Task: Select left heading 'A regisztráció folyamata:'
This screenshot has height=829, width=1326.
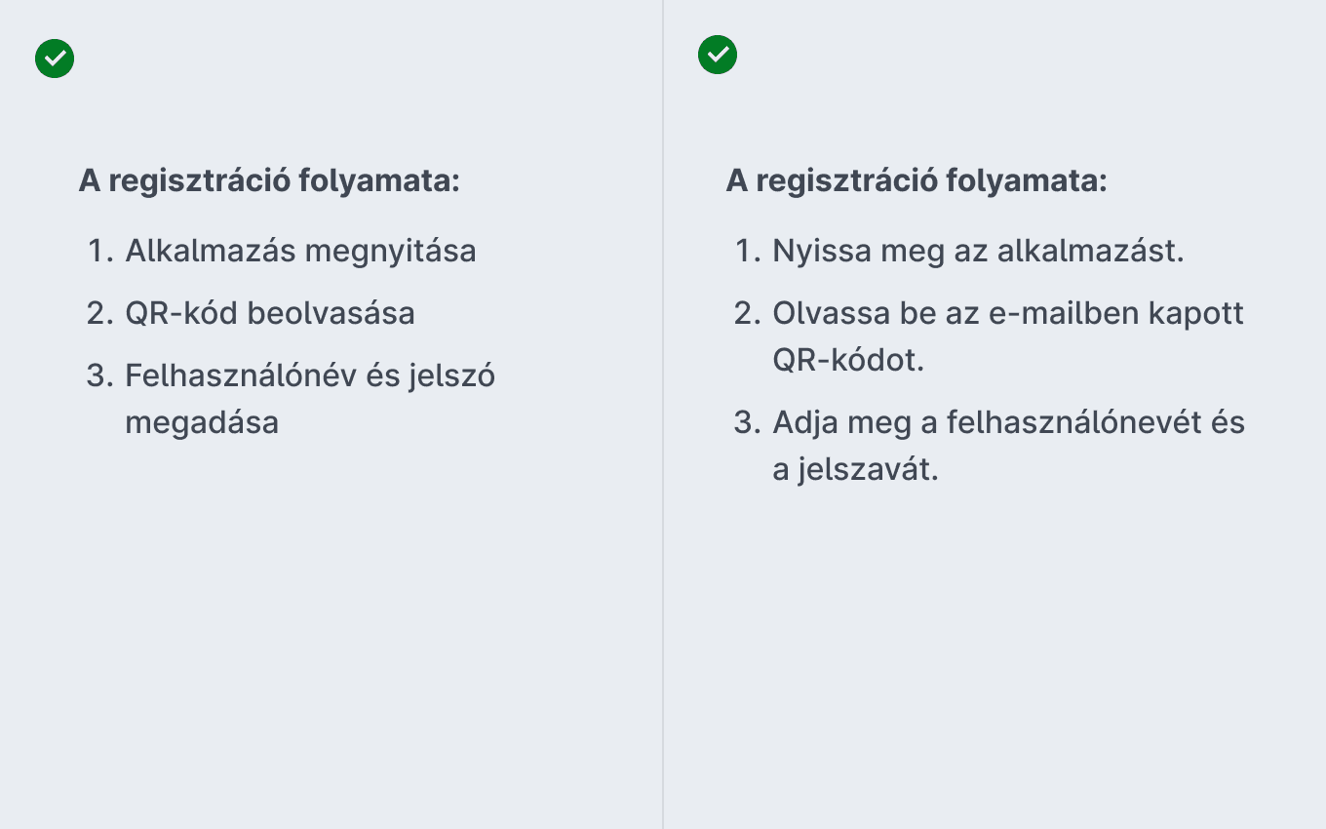Action: pos(269,181)
